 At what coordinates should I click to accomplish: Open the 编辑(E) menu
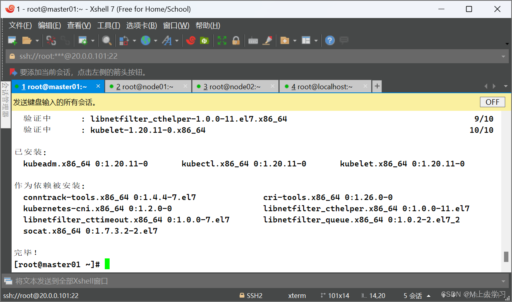[50, 26]
